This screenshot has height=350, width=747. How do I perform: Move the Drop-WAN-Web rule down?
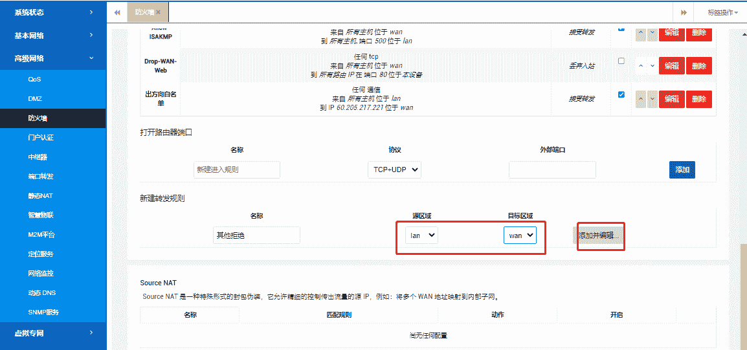point(652,66)
